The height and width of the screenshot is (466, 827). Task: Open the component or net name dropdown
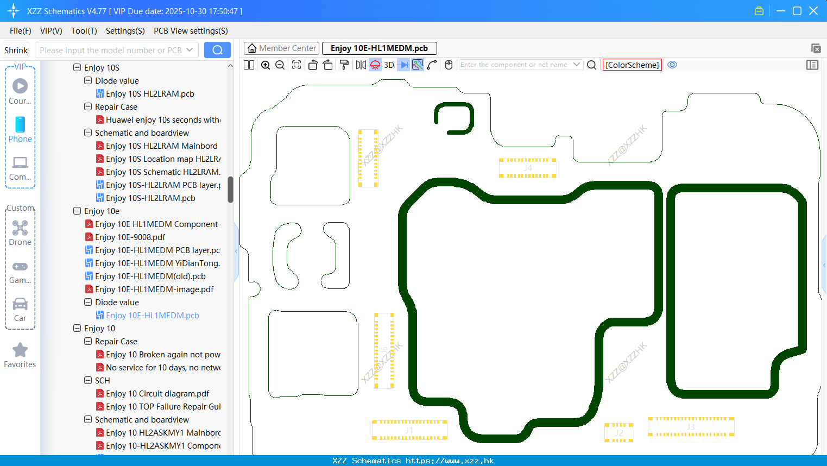tap(577, 65)
